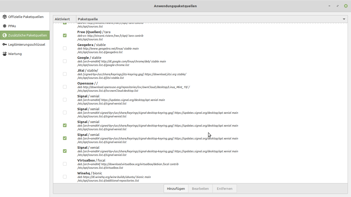Click the deb download.jitsi.org stable/ line
The image size is (351, 197).
(132, 74)
